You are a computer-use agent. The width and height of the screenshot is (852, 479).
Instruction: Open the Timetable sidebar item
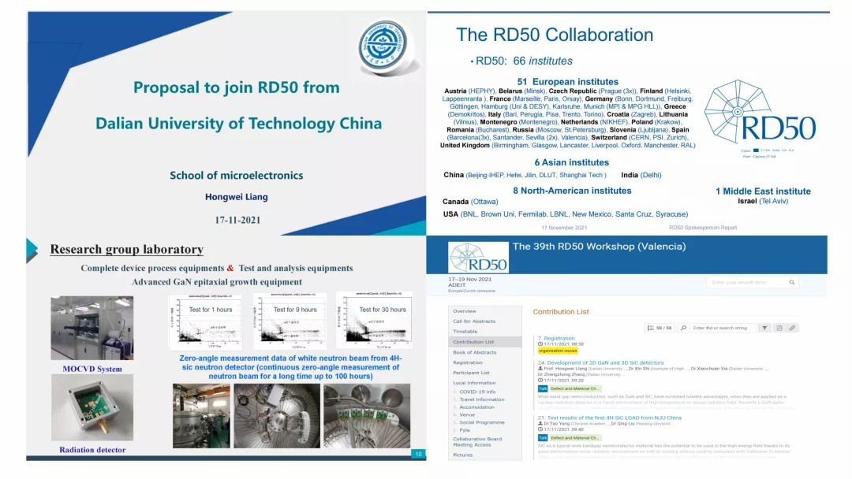point(465,331)
